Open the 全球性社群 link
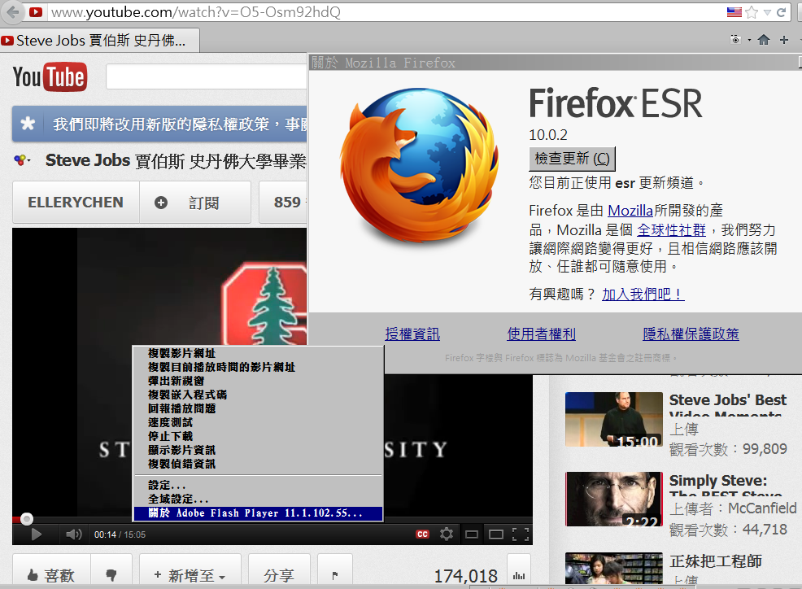The image size is (802, 589). tap(671, 229)
